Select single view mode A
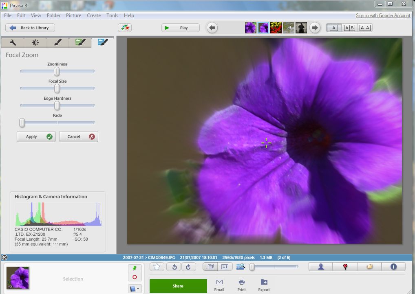415x294 pixels. point(334,28)
